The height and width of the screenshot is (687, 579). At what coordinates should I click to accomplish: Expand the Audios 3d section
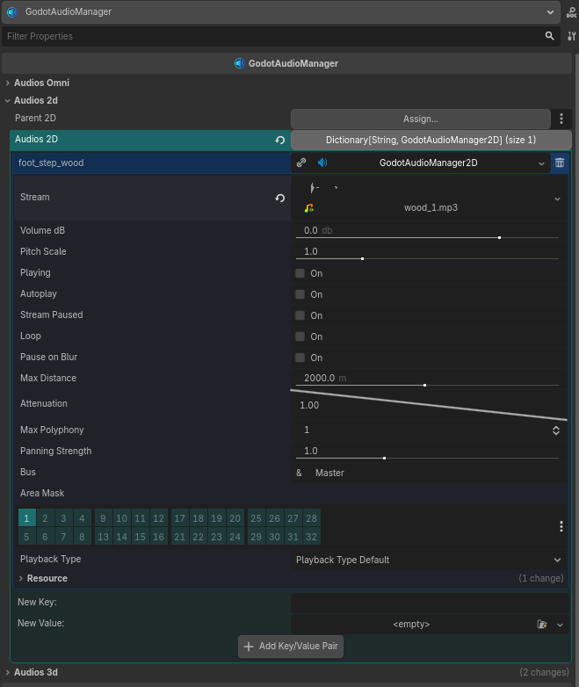click(7, 673)
